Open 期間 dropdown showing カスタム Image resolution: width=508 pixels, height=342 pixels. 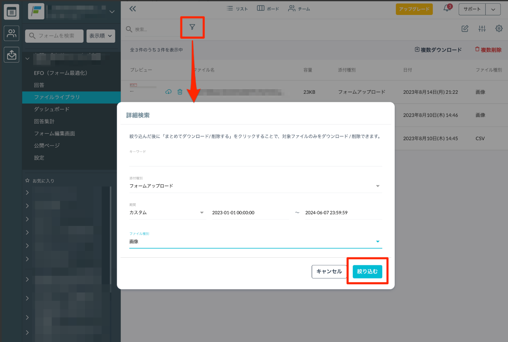[167, 213]
